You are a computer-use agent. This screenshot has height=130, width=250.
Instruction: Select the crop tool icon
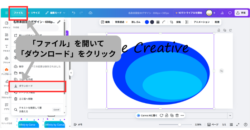point(172,22)
